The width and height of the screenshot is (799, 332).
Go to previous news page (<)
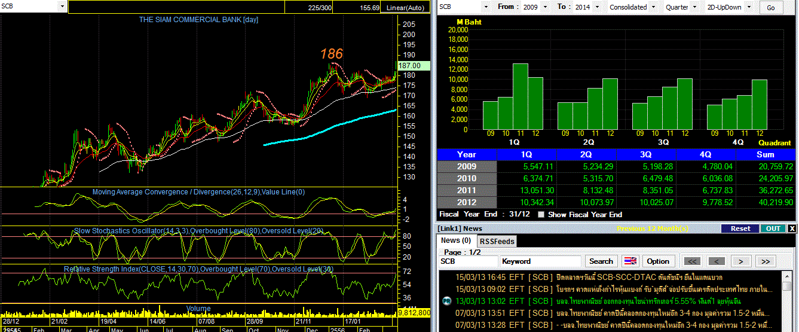coord(717,261)
